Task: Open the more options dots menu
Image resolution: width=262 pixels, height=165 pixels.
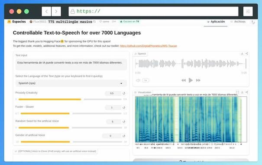Action: 253,22
